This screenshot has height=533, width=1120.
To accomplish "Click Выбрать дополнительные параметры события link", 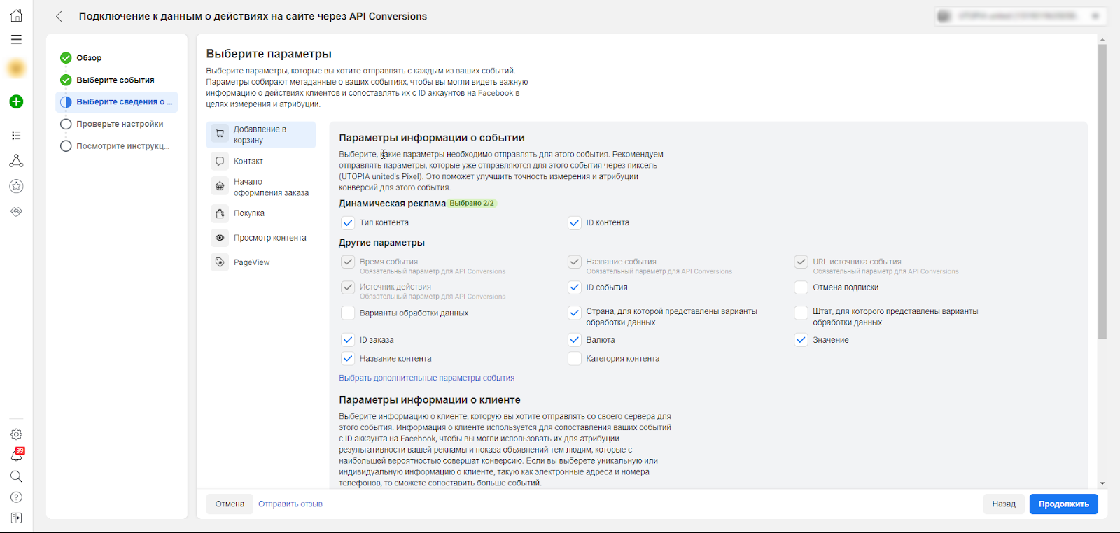I will pos(426,378).
